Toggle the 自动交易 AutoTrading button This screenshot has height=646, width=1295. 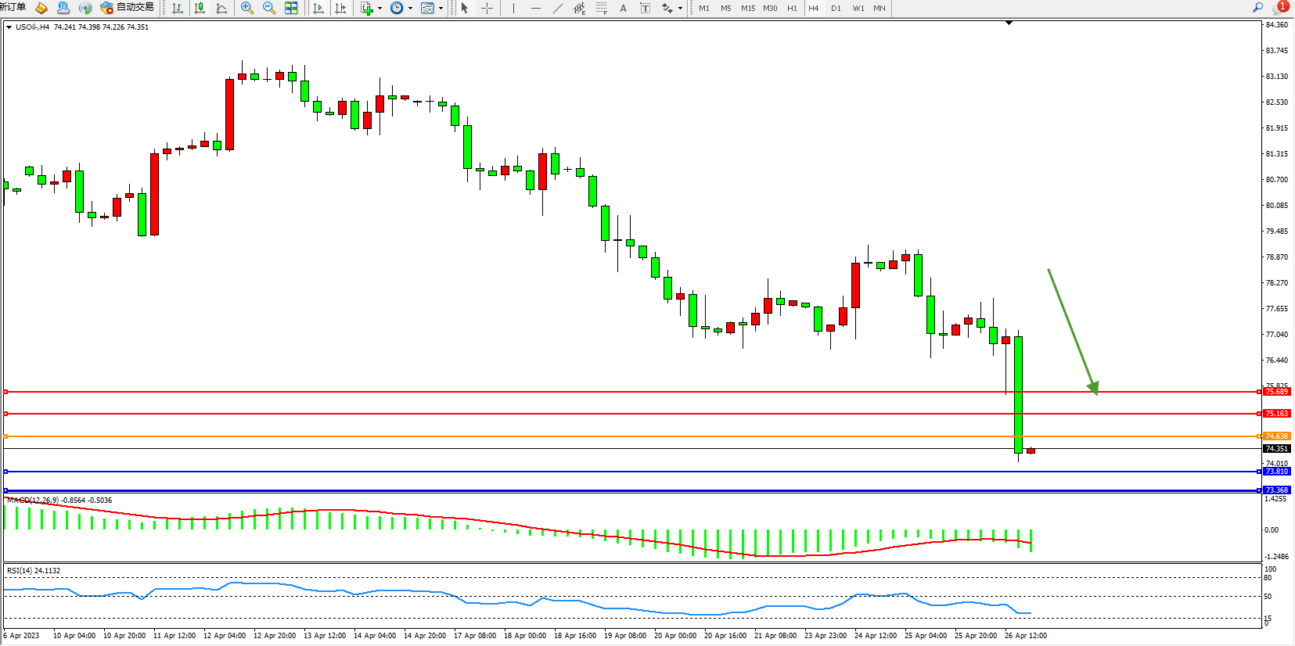(127, 8)
